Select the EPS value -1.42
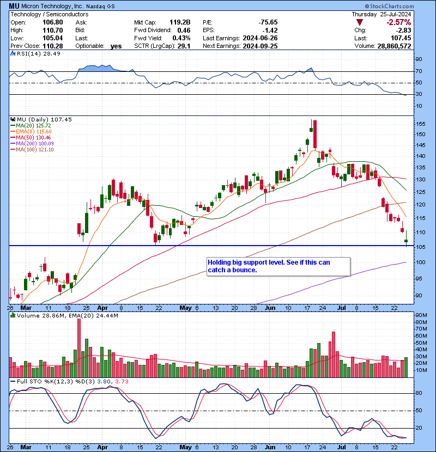Image resolution: width=436 pixels, height=452 pixels. 270,30
